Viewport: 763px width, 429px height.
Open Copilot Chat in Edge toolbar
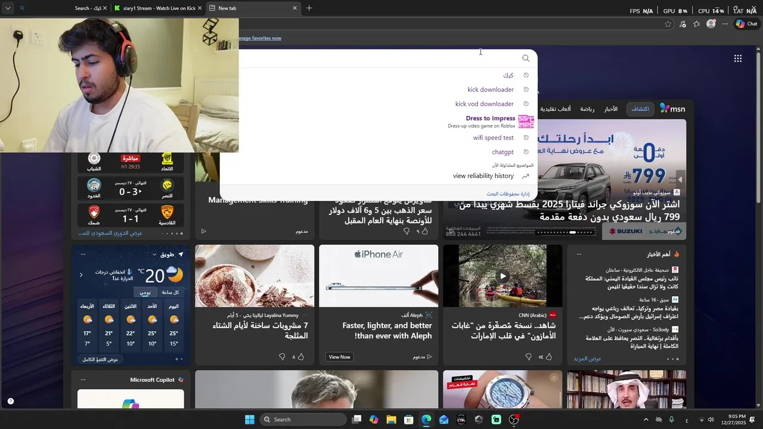coord(746,24)
